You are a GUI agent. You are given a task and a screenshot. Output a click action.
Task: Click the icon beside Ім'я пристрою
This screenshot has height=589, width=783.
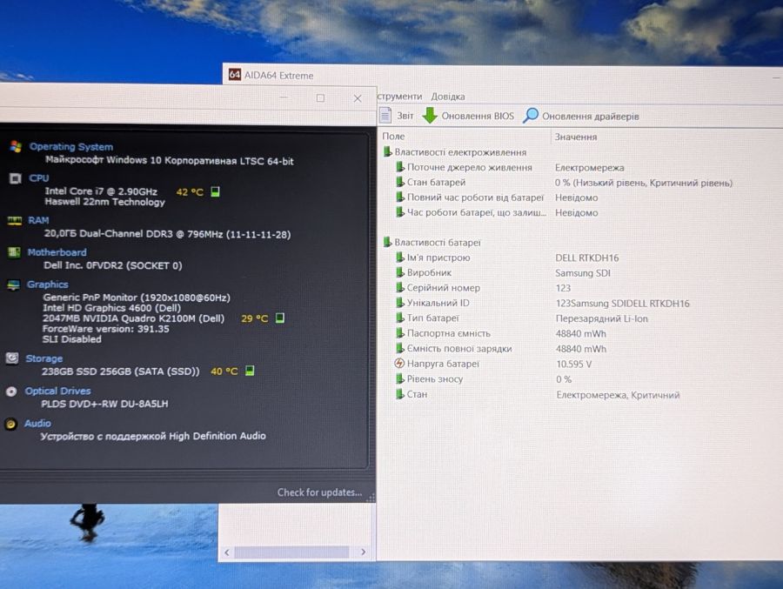click(400, 258)
